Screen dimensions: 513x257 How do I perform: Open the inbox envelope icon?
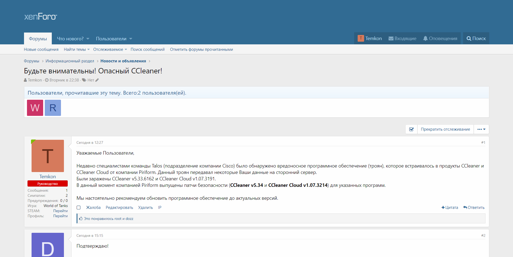point(391,38)
